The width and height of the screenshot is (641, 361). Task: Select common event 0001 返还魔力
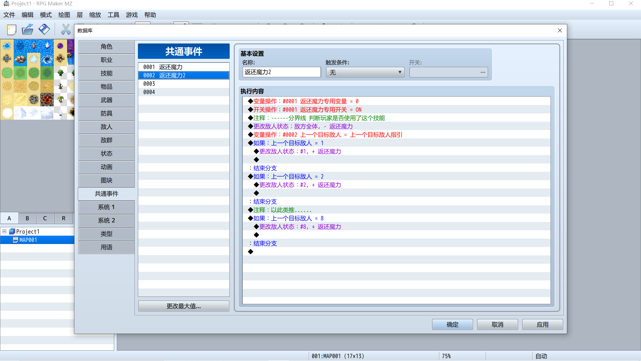[184, 67]
